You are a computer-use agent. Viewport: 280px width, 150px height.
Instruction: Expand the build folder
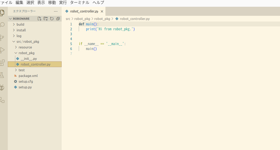tap(20, 24)
